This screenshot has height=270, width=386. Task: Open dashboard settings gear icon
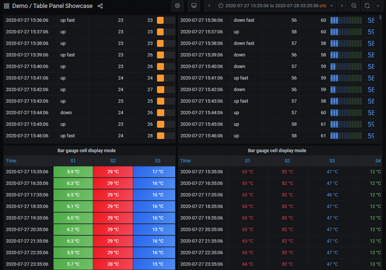[178, 6]
